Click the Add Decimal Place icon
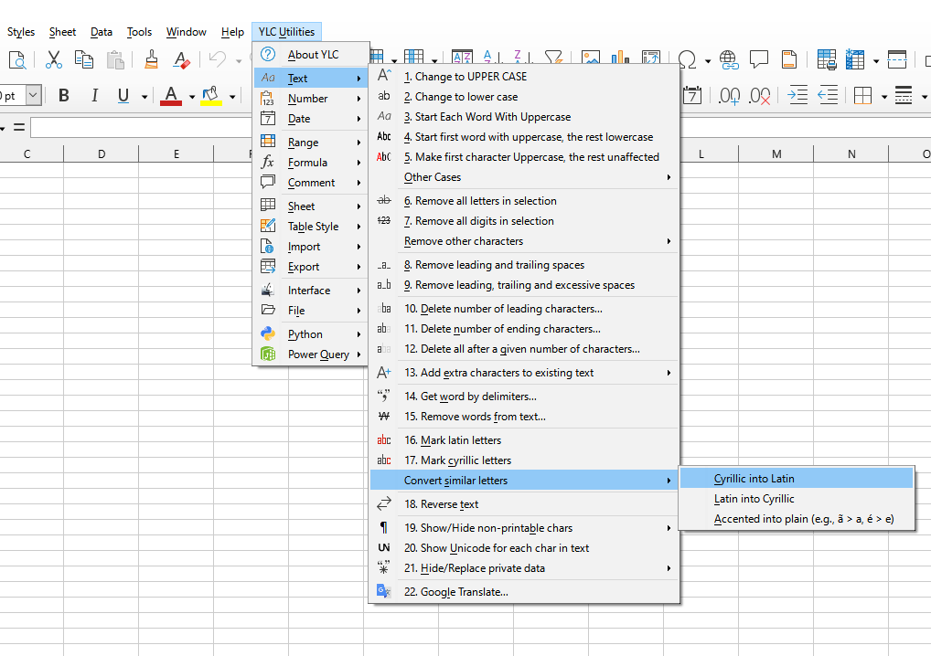Image resolution: width=931 pixels, height=656 pixels. tap(729, 96)
